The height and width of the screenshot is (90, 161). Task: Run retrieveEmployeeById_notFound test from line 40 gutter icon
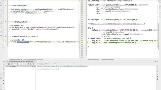6,36
